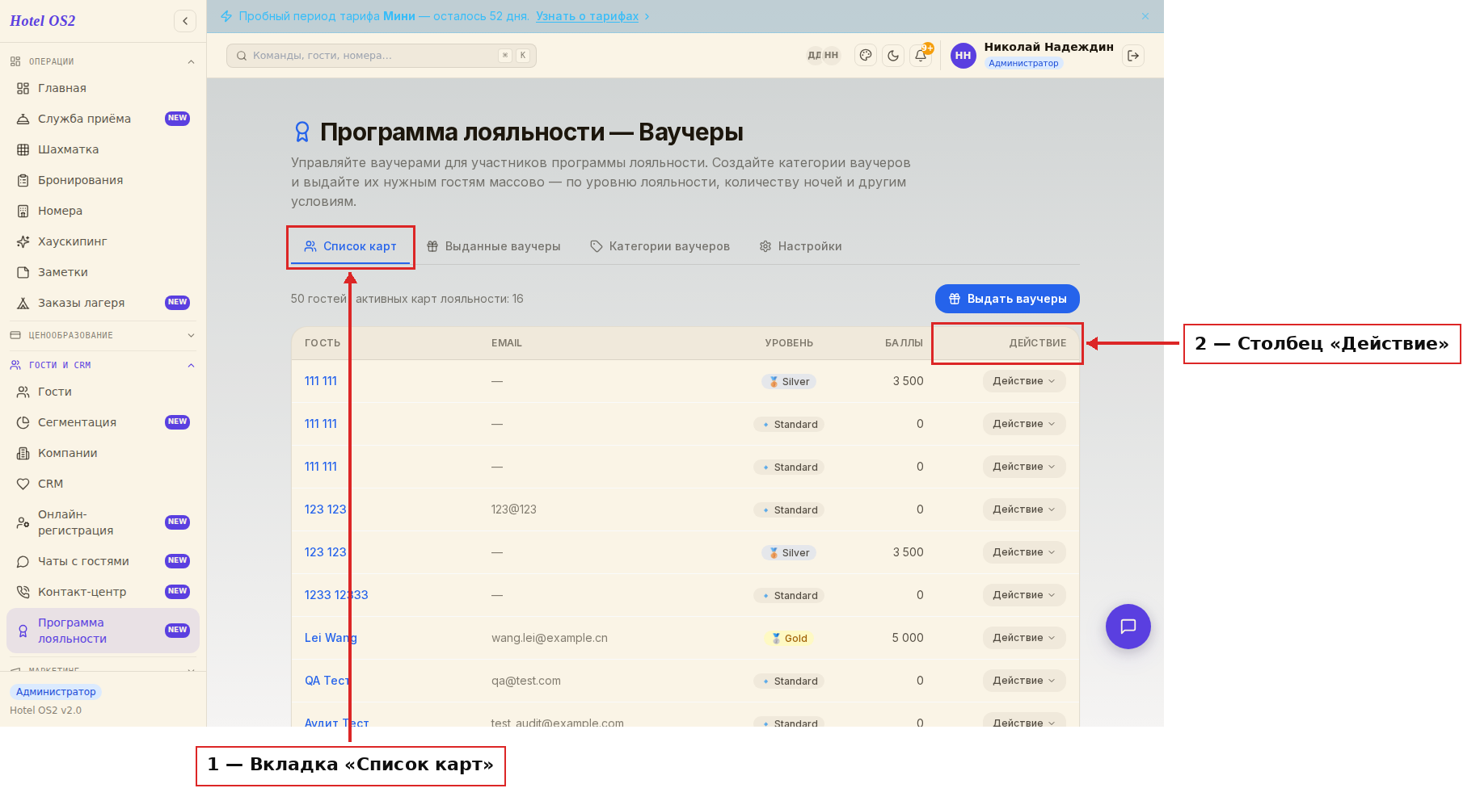Collapse the sidebar with the chevron button
1480x805 pixels.
tap(185, 21)
